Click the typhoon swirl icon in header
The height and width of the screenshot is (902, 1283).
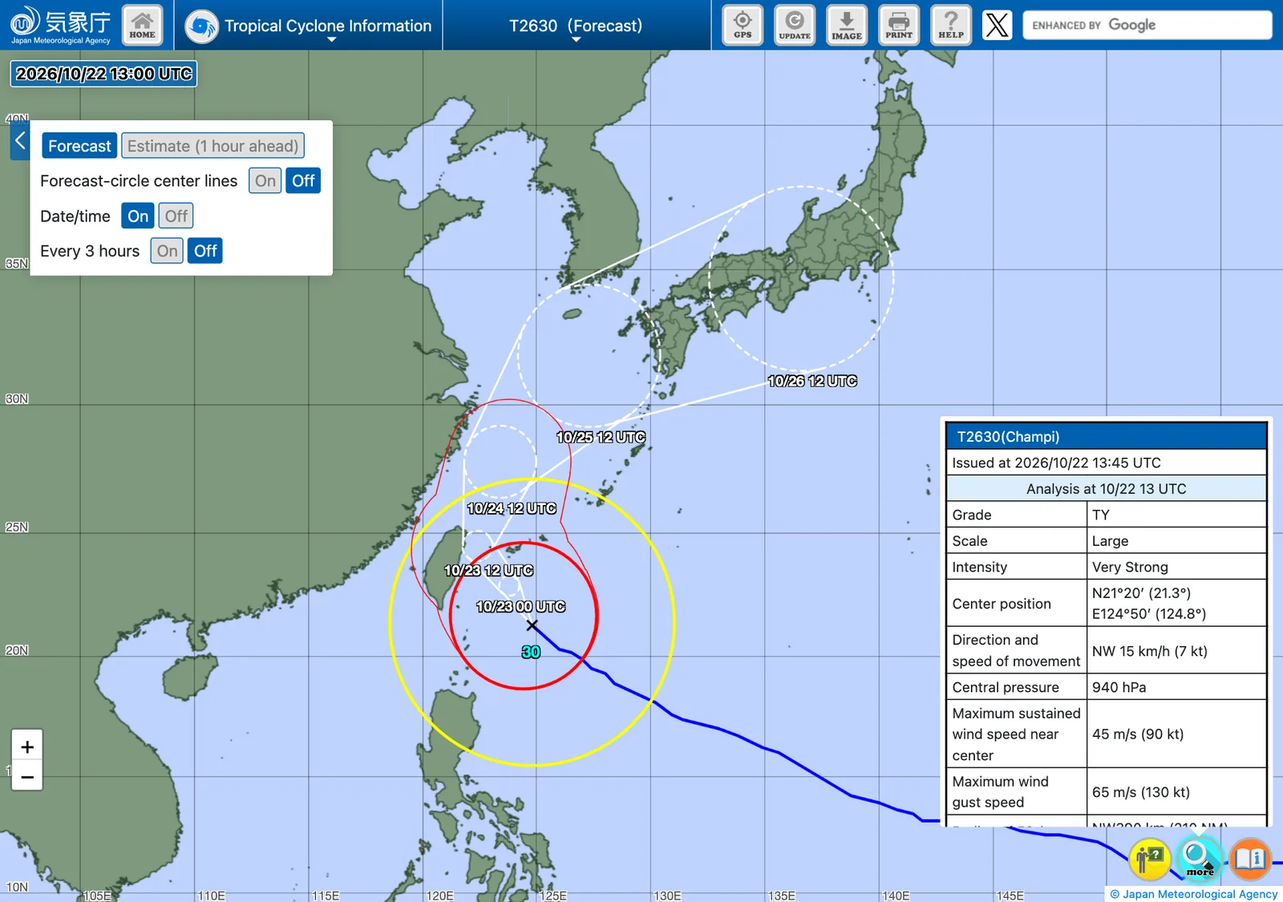point(201,26)
